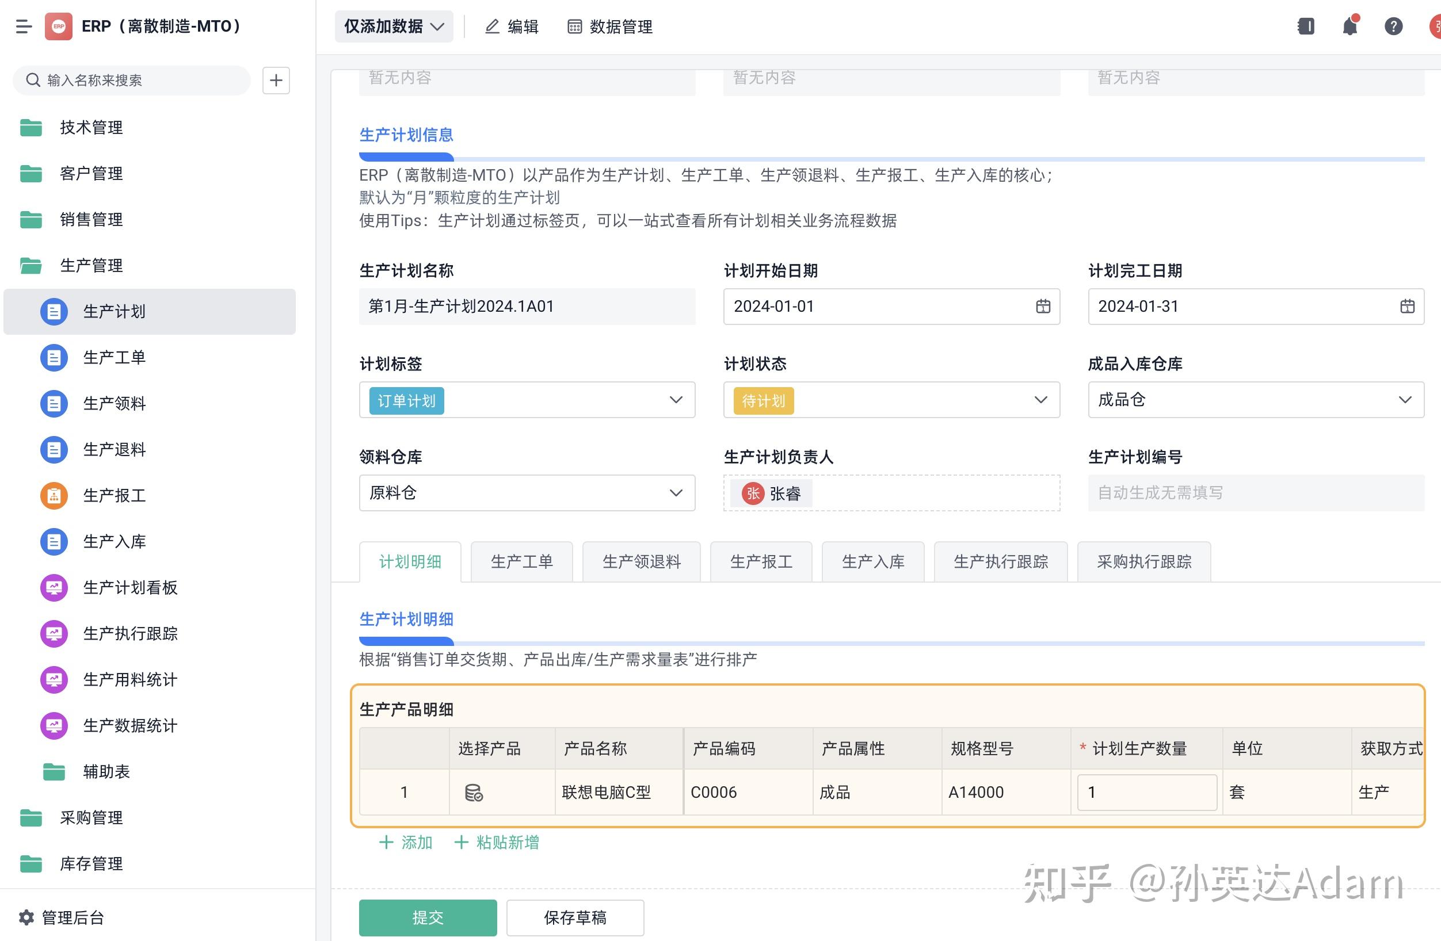Select 生产报工 in the sidebar

[x=115, y=495]
